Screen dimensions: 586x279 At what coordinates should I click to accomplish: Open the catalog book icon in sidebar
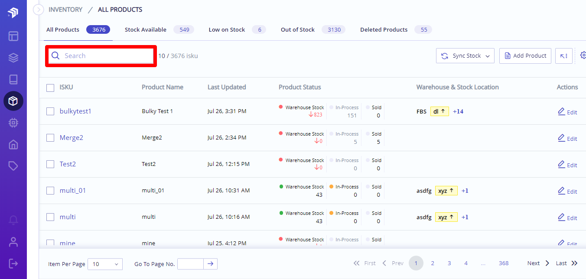(x=13, y=79)
